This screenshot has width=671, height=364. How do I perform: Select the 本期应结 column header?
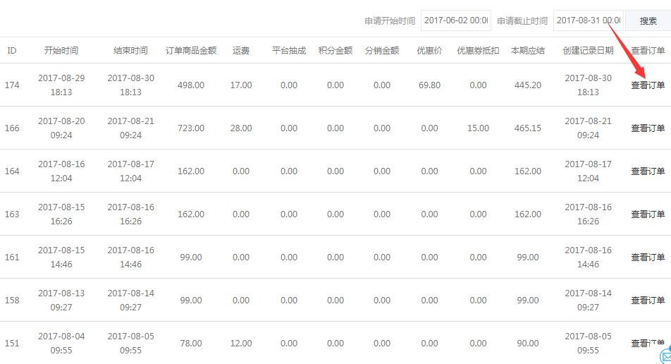coord(528,51)
